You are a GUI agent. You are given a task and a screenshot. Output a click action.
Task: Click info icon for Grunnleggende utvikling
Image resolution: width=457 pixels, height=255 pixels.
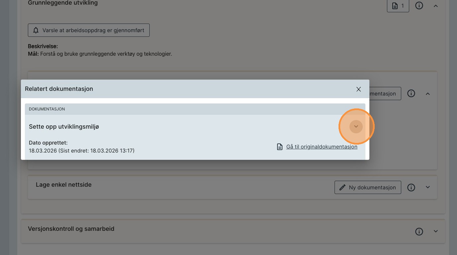click(x=419, y=6)
